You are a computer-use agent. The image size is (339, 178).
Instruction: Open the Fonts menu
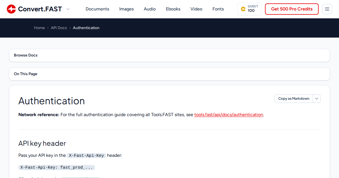point(218,9)
